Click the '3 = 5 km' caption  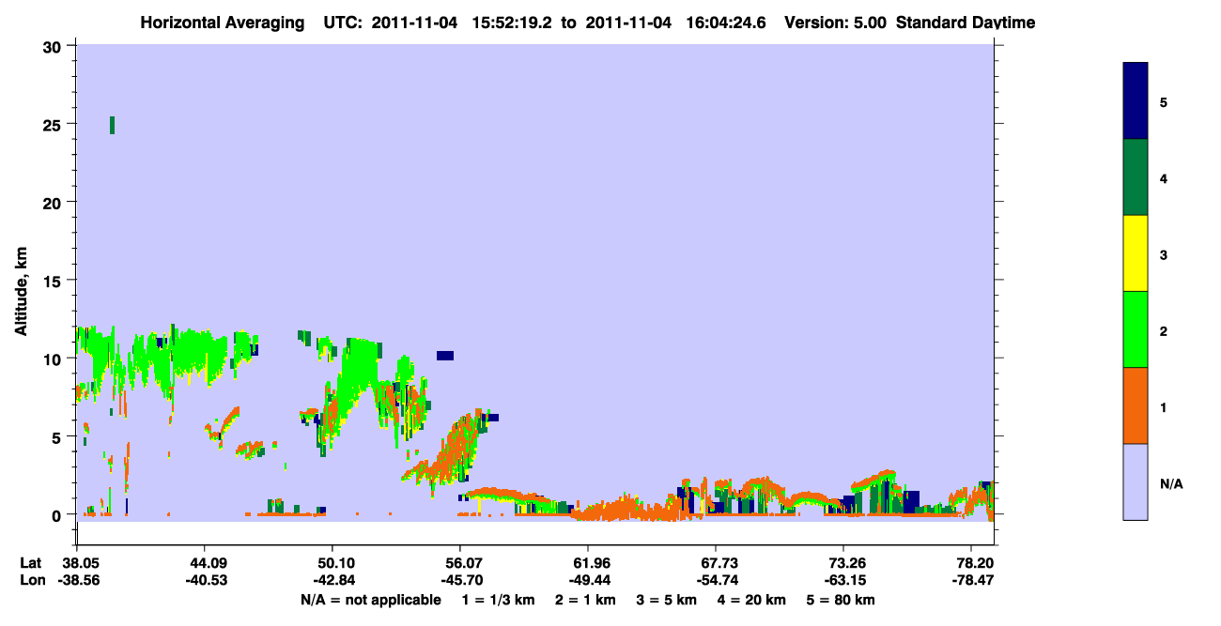click(669, 600)
